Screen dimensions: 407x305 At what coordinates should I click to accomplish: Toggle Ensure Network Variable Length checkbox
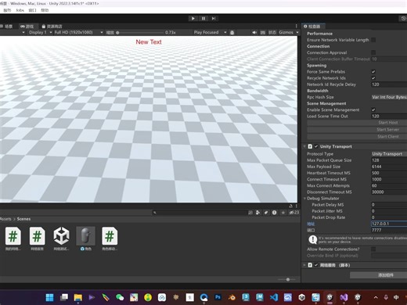tap(373, 40)
